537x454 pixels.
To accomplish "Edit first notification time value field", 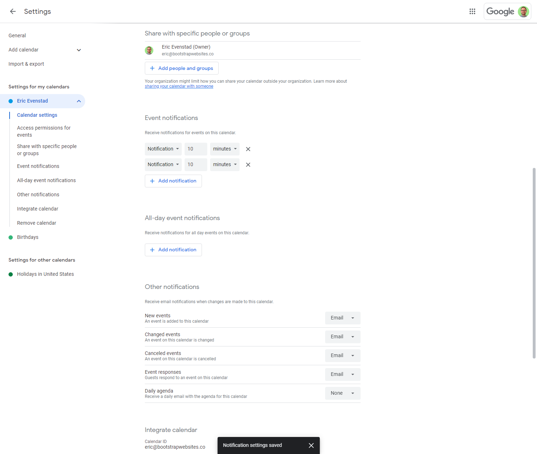I will tap(196, 149).
